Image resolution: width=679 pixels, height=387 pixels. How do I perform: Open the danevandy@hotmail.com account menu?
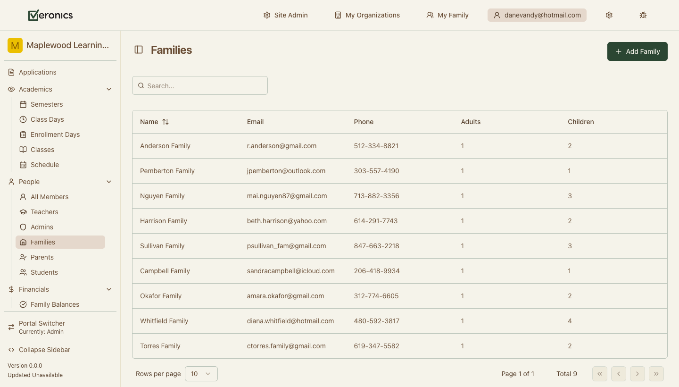537,15
